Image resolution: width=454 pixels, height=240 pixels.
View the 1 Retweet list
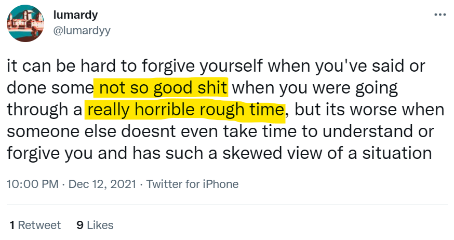36,225
